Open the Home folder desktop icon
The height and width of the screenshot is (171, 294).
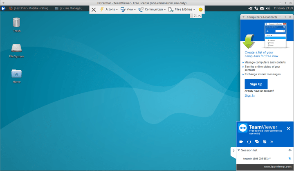(17, 74)
